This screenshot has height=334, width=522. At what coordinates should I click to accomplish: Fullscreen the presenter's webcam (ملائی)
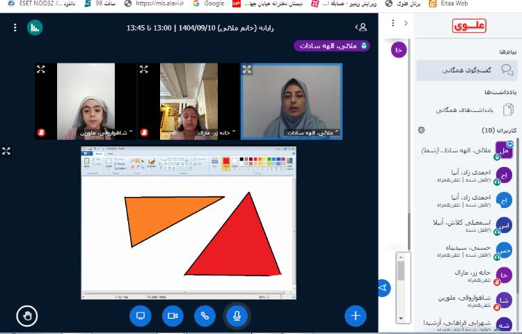(x=247, y=69)
